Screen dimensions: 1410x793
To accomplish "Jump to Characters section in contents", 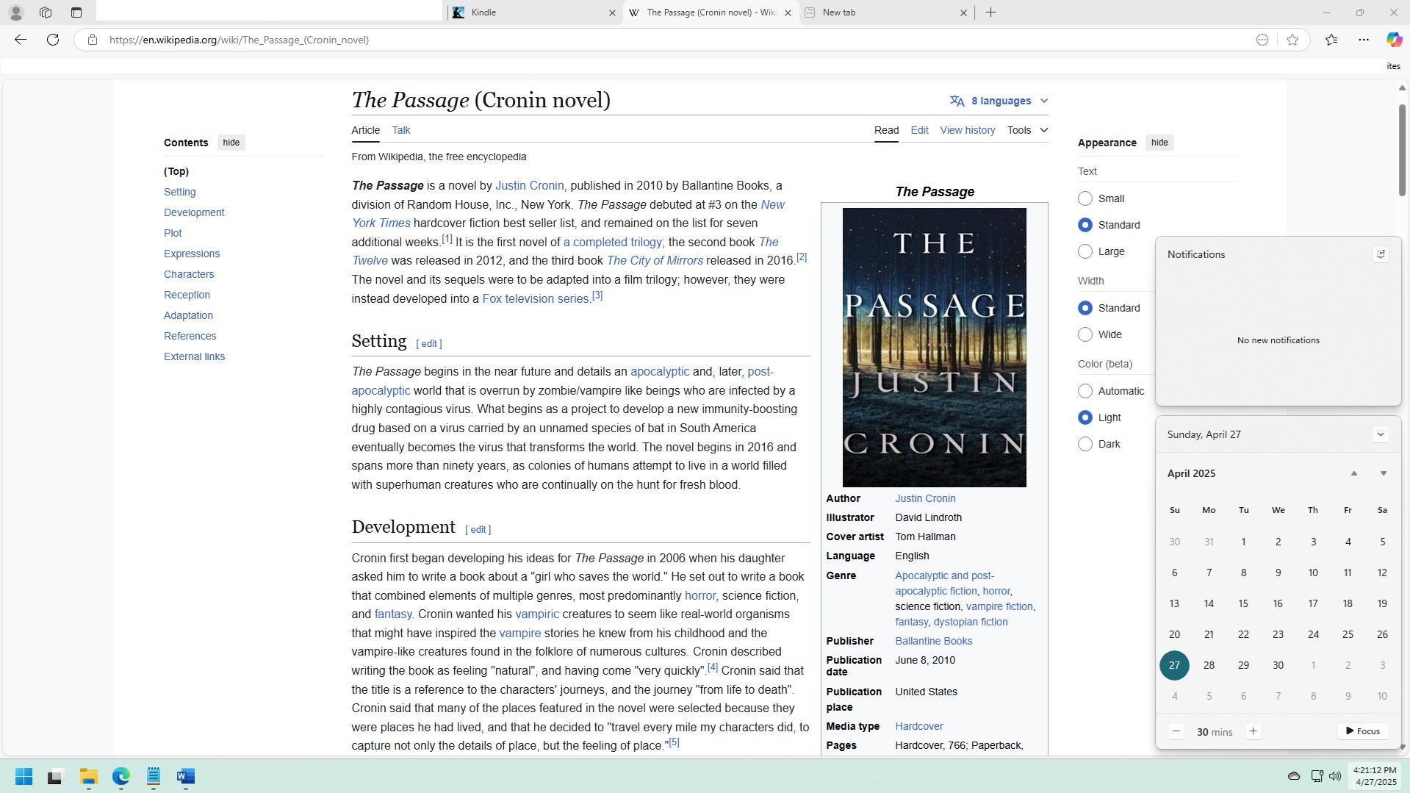I will (189, 274).
